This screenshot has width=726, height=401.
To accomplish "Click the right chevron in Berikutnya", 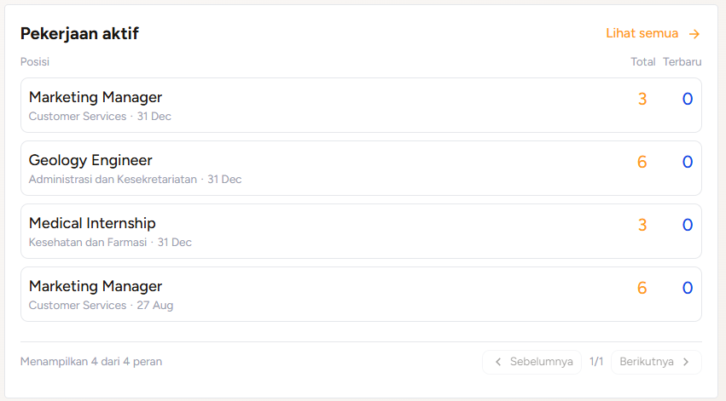I will [x=686, y=362].
